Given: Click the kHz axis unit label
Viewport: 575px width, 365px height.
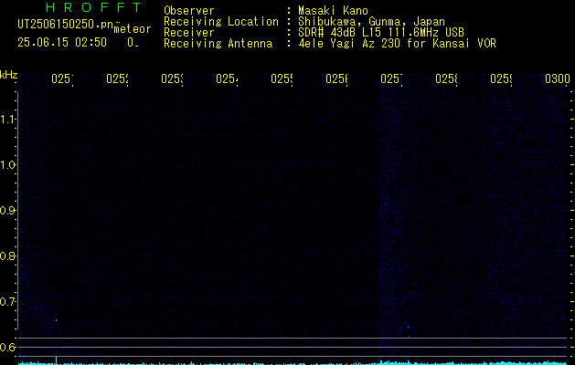Looking at the screenshot, I should pyautogui.click(x=9, y=75).
